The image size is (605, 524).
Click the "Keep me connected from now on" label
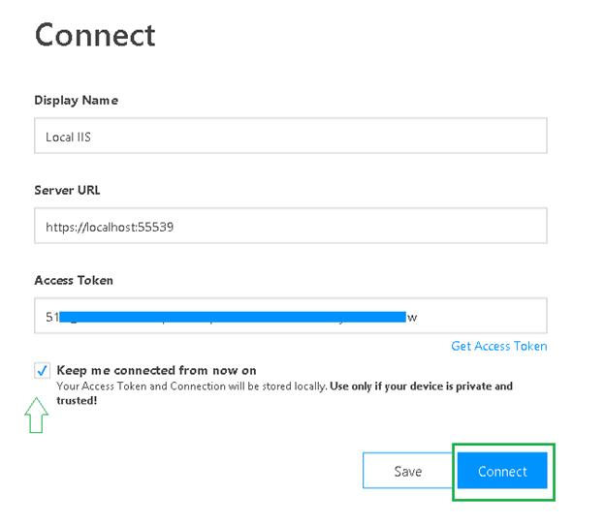pyautogui.click(x=156, y=370)
